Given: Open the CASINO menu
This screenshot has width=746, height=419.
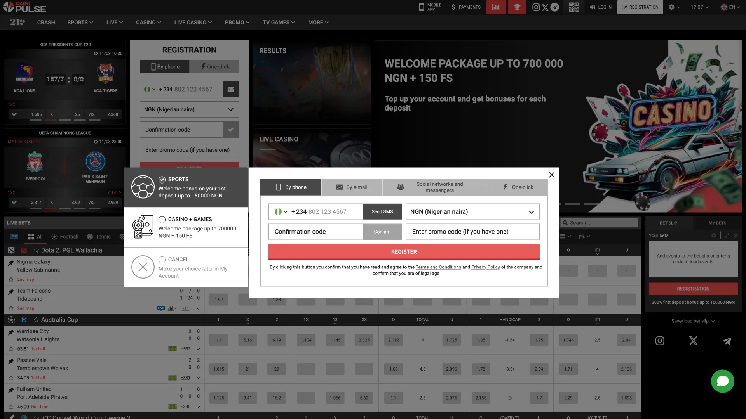Looking at the screenshot, I should pyautogui.click(x=148, y=23).
